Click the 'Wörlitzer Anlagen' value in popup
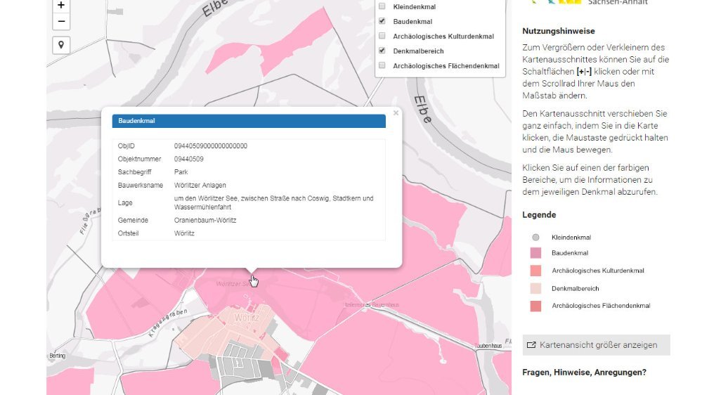 (200, 185)
